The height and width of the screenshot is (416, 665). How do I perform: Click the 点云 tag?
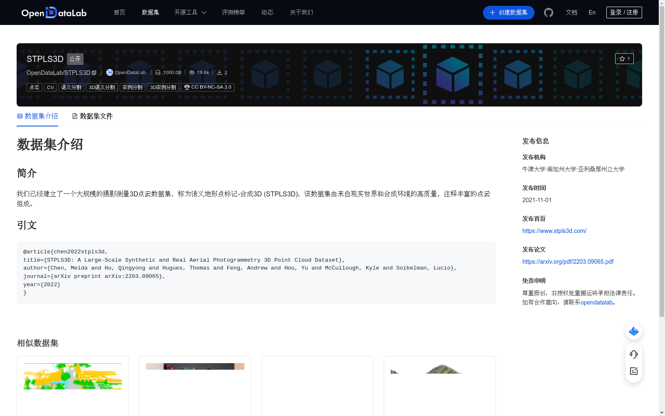34,87
